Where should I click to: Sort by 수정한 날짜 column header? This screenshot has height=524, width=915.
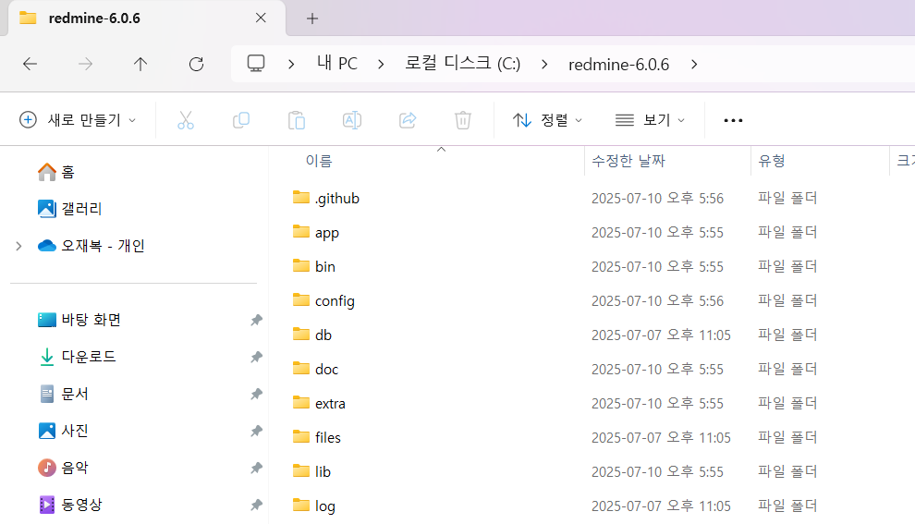point(628,161)
